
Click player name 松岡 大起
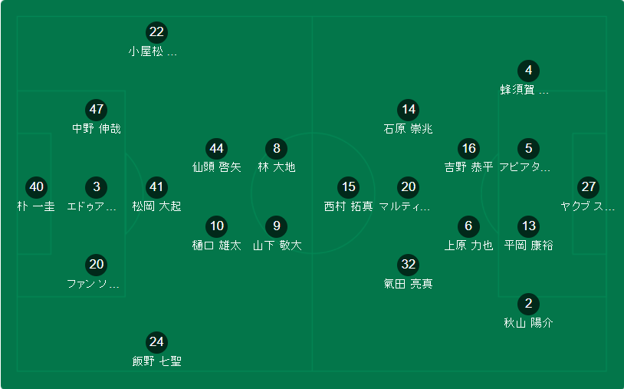coord(156,206)
